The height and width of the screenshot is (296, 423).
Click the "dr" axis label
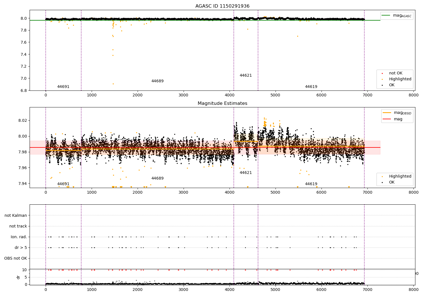(x=18, y=277)
